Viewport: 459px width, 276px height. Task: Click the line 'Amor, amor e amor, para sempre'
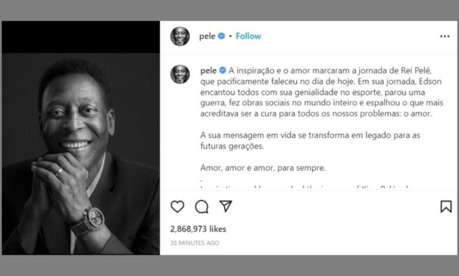coord(263,168)
